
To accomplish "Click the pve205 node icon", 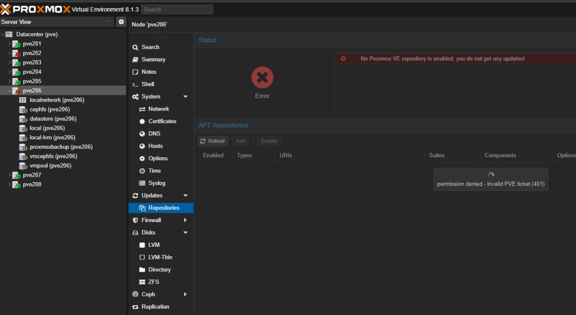I will click(16, 82).
